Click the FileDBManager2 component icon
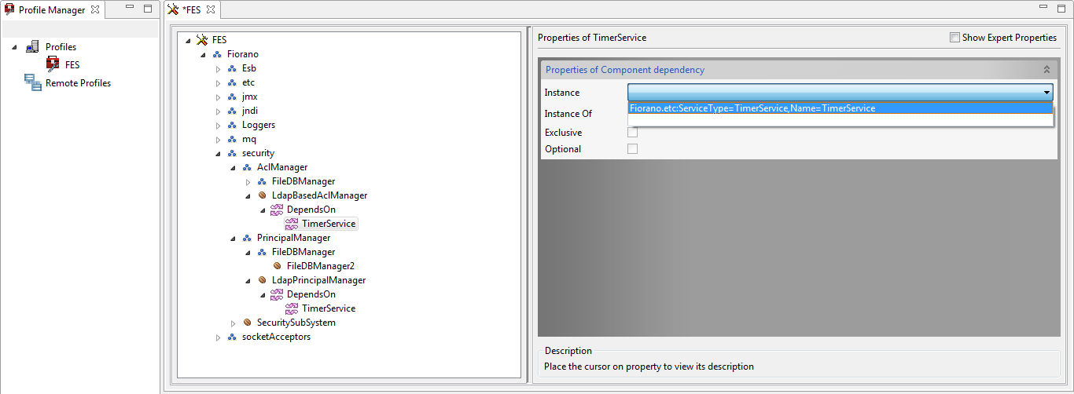This screenshot has height=394, width=1074. coord(277,266)
